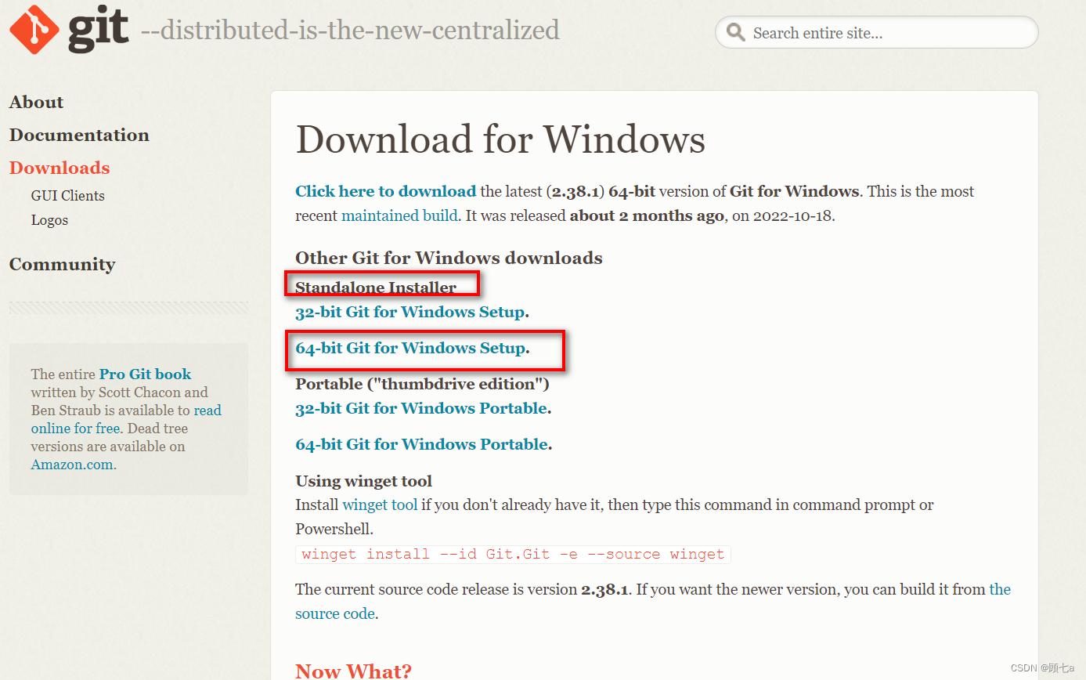Download 32-bit Git for Windows Portable
Screen dimensions: 1086x680
[x=421, y=408]
